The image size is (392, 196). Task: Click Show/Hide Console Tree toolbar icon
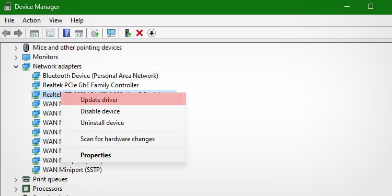[34, 33]
